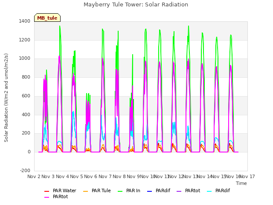Viewport: 273px width, 205px height.
Task: Click the Nov 11 date label
Action: click(162, 176)
